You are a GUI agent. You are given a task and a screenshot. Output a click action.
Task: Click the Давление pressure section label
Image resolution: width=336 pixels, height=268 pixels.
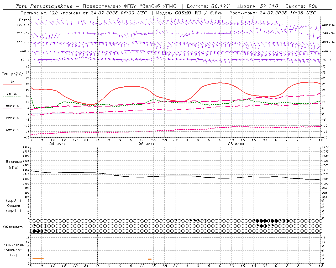(x=14, y=162)
